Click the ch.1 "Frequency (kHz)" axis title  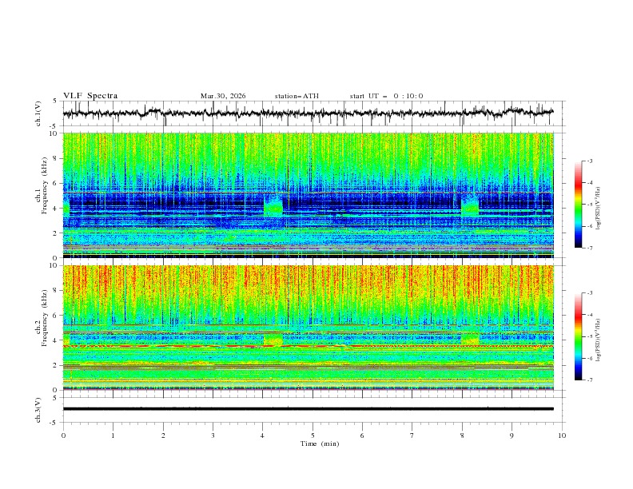[45, 186]
